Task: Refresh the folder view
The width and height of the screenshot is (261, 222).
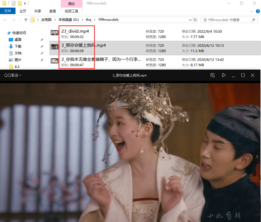Action: coord(195,20)
